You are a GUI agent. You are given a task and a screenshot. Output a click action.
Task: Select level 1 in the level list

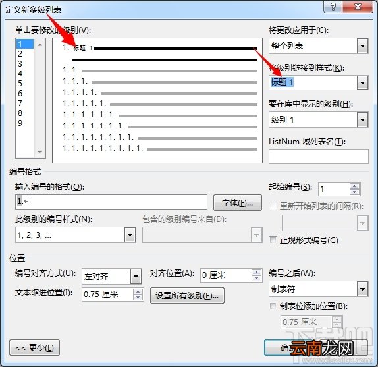tap(24, 44)
